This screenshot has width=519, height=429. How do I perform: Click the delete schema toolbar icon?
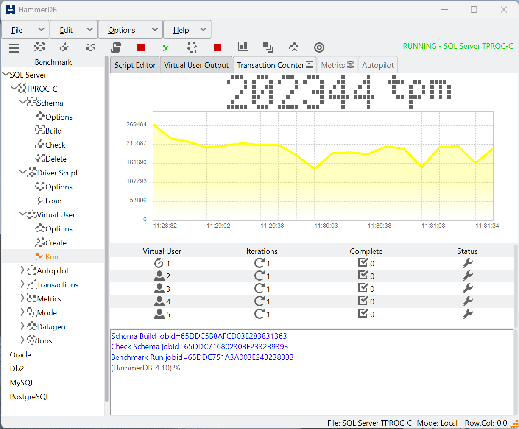click(x=90, y=47)
